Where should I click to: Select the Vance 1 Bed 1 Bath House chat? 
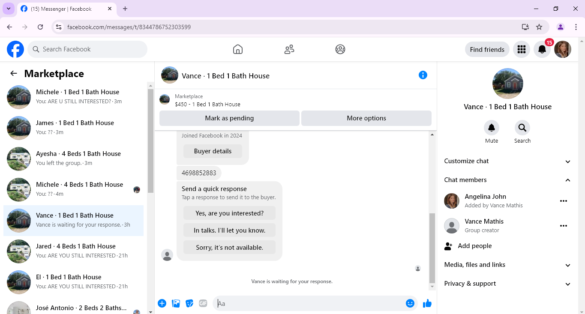tap(74, 220)
